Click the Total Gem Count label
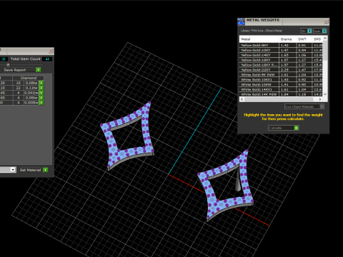Image resolution: width=343 pixels, height=257 pixels. click(x=26, y=59)
